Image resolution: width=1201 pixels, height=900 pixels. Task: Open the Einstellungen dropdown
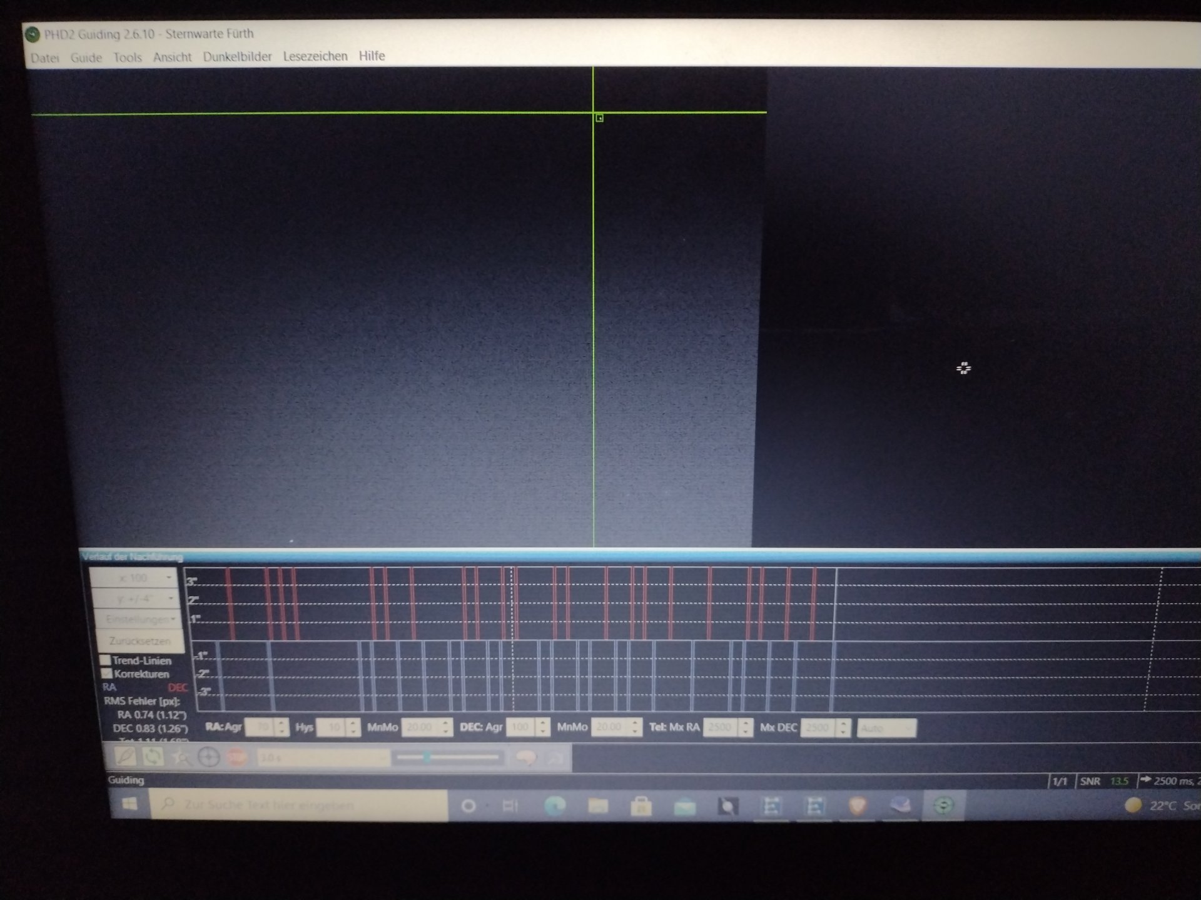[x=139, y=619]
